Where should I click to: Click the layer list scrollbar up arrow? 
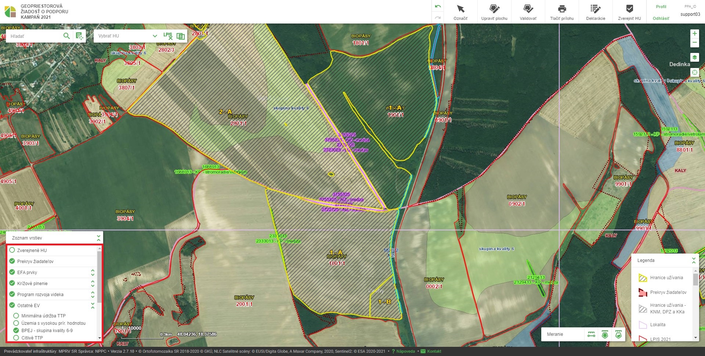99,249
